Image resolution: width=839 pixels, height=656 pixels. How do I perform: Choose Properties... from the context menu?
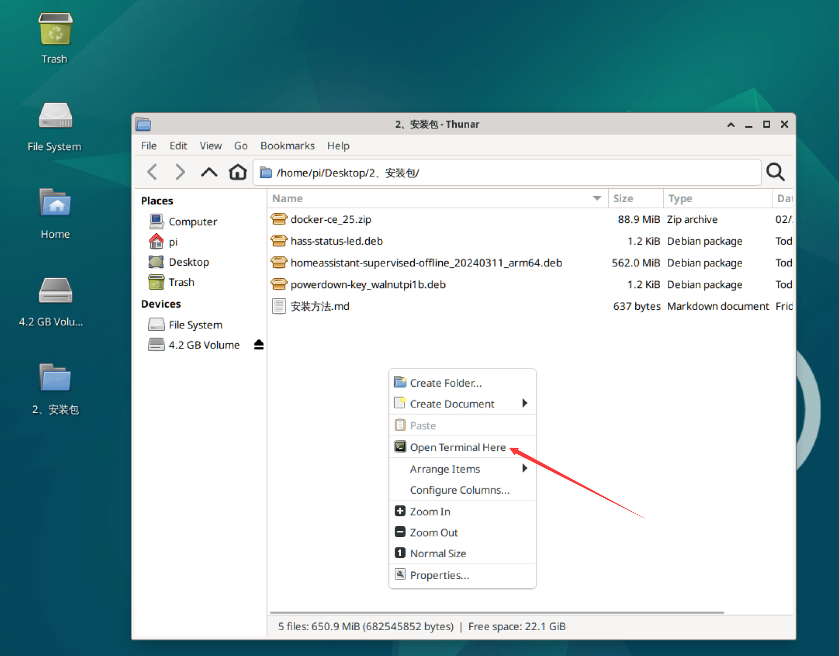tap(462, 575)
